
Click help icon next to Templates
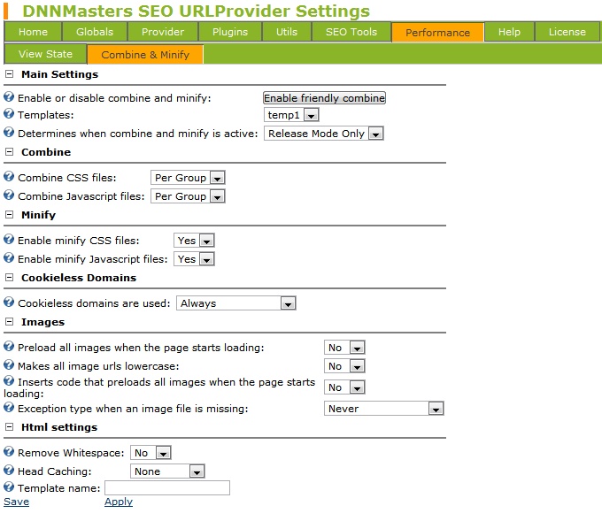pos(9,113)
